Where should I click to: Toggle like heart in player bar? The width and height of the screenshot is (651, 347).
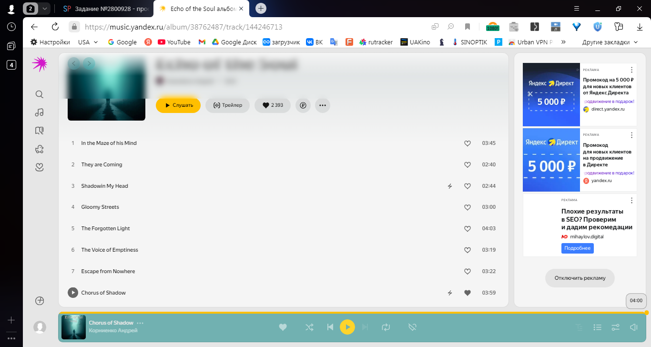(x=283, y=327)
